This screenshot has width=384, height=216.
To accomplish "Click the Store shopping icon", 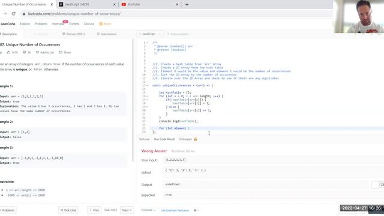I will 101,24.
